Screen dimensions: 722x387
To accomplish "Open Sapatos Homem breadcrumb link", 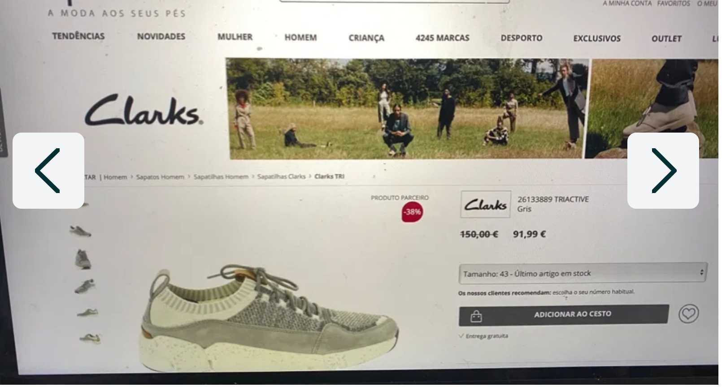I will [161, 177].
